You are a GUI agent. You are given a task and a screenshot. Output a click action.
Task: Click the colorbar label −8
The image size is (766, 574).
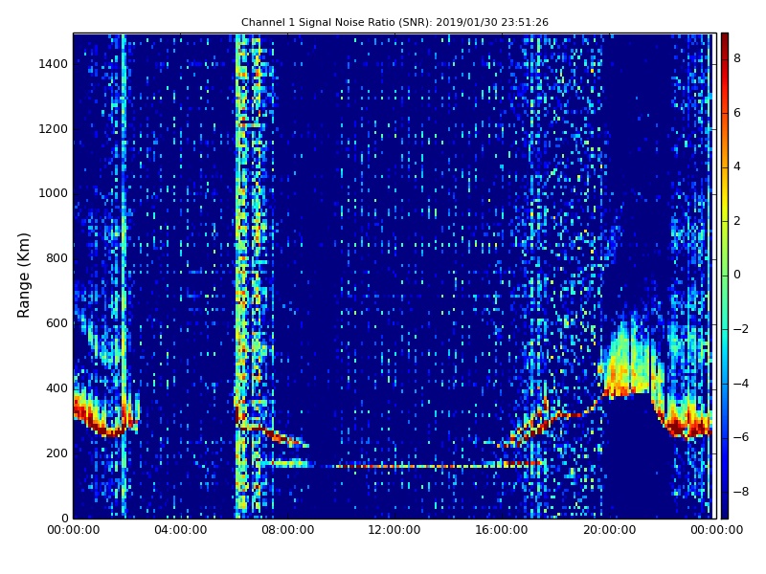click(741, 492)
